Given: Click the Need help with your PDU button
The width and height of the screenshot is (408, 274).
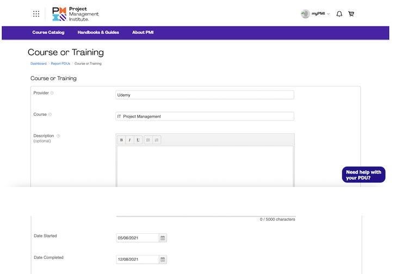Looking at the screenshot, I should tap(363, 175).
